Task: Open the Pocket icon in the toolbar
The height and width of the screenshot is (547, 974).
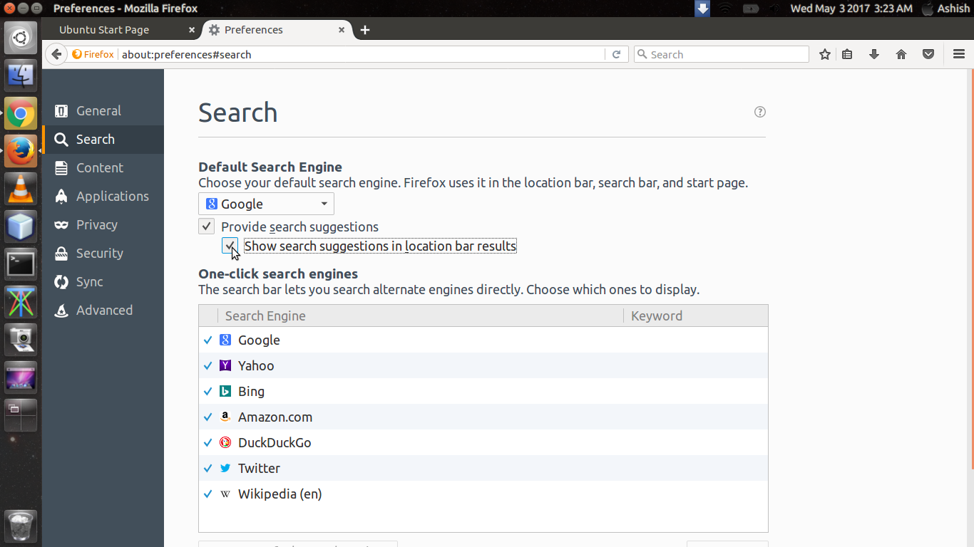Action: [928, 54]
